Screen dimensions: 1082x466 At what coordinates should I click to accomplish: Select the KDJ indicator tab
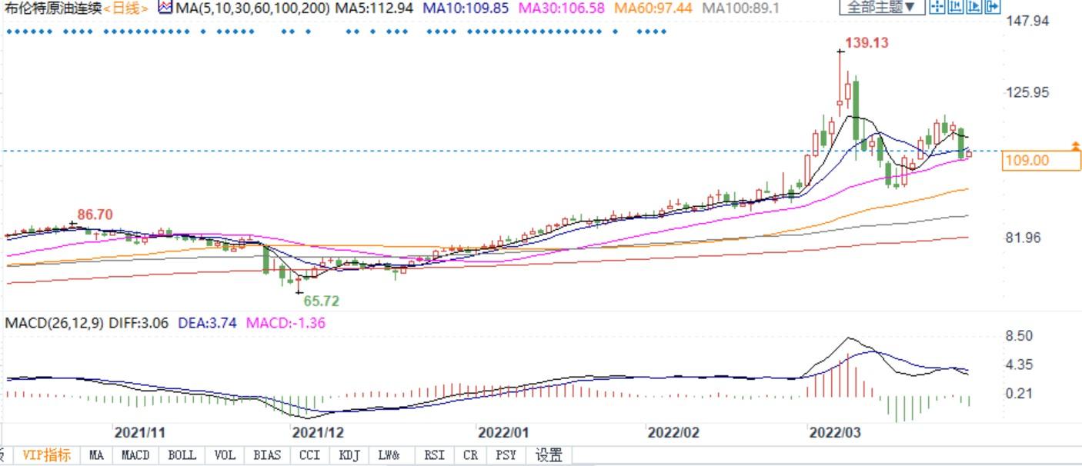[349, 455]
